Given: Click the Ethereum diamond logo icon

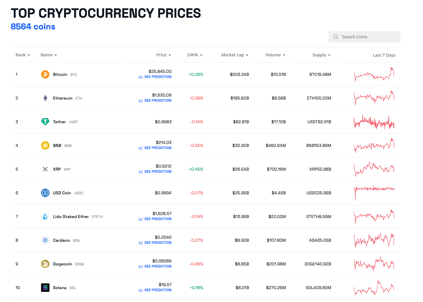Looking at the screenshot, I should pyautogui.click(x=45, y=98).
